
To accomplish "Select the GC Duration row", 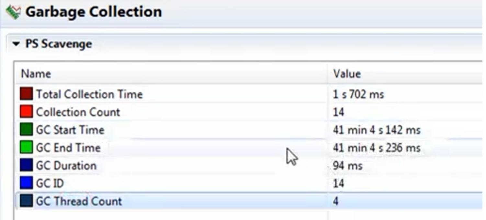I will pos(66,166).
